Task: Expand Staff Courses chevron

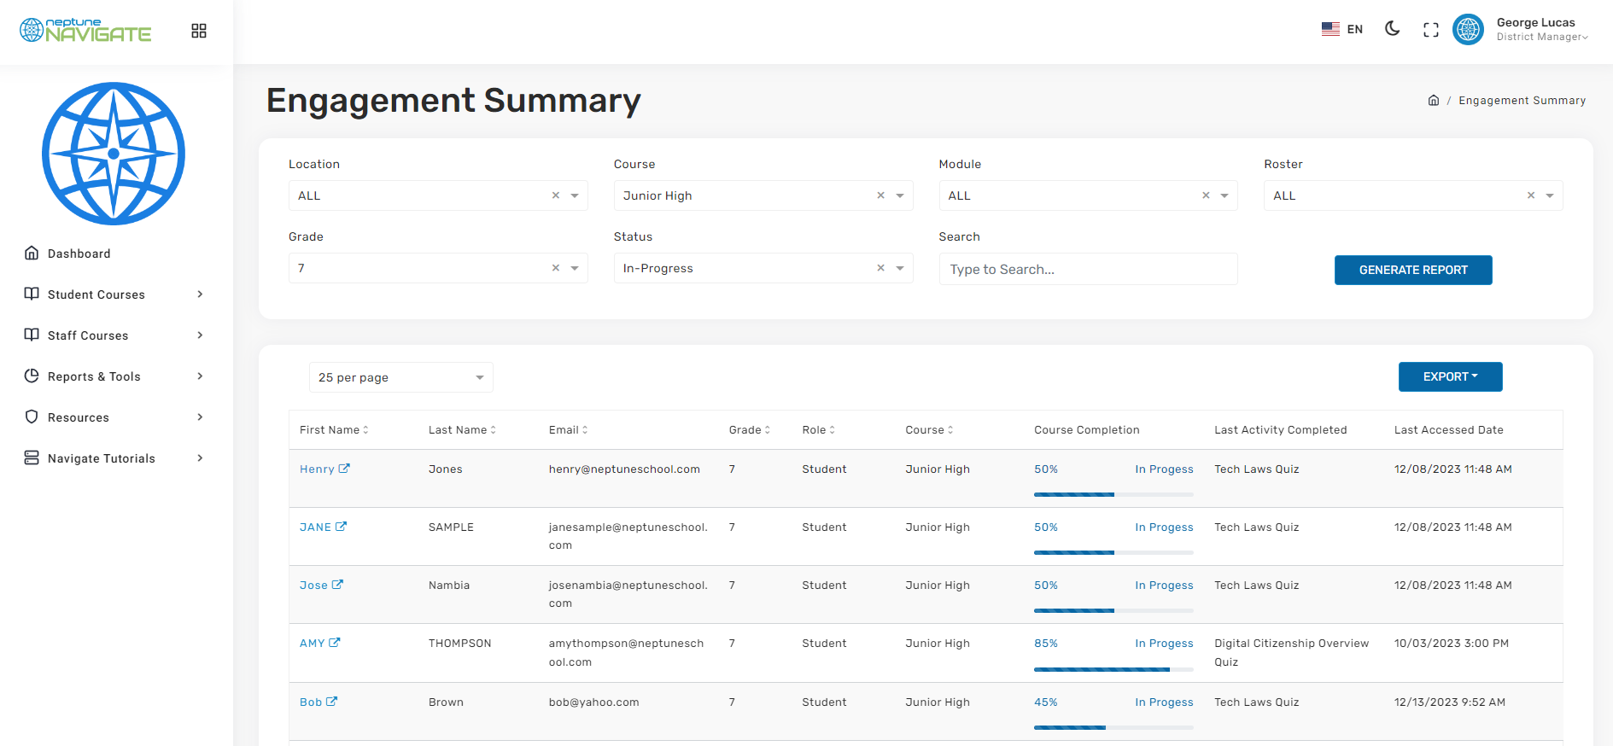Action: point(200,335)
